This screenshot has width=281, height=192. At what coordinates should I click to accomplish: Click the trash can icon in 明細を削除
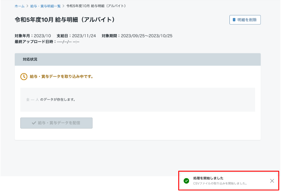point(234,20)
